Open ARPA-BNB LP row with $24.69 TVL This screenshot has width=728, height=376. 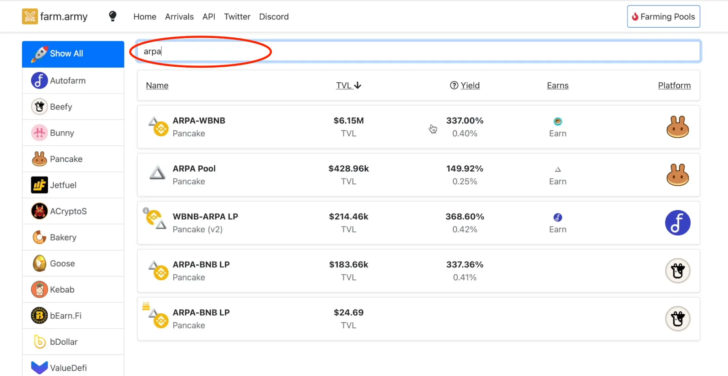[419, 319]
